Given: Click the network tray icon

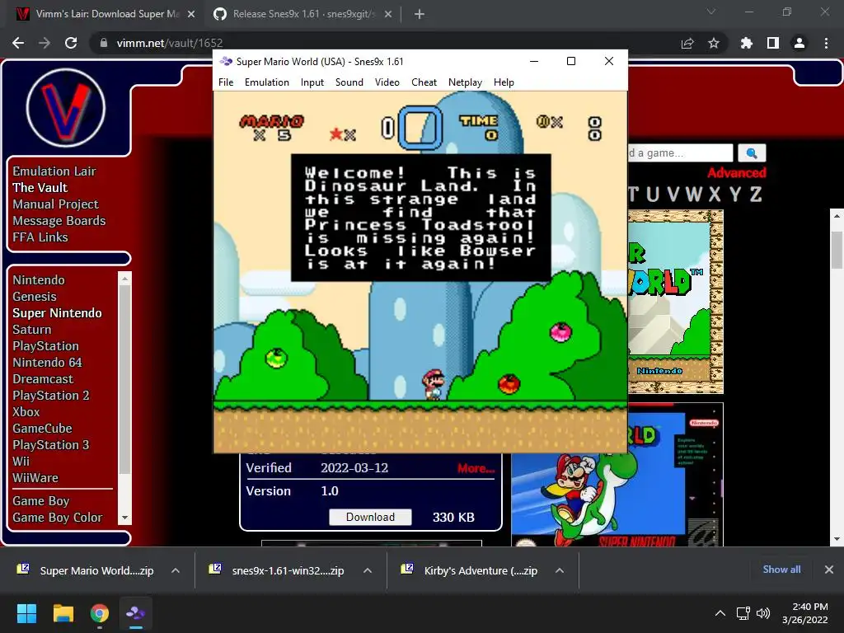Looking at the screenshot, I should (x=743, y=613).
